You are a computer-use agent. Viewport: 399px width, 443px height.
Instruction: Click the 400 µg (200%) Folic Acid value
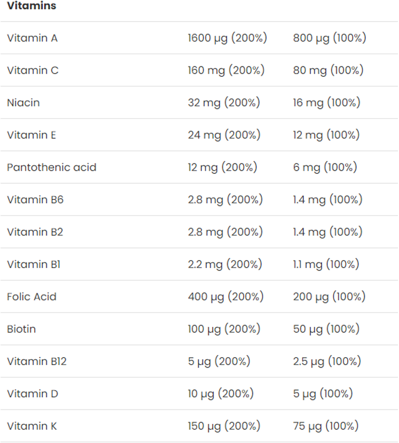(226, 297)
